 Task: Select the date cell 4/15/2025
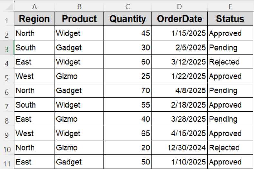(x=179, y=134)
